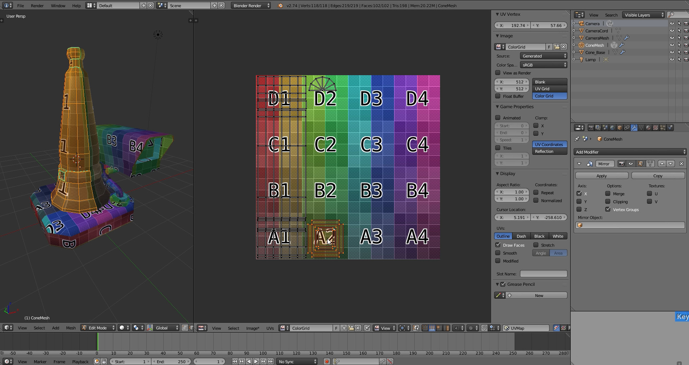Enable the Y axis mirror checkbox
Viewport: 689px width, 365px height.
pyautogui.click(x=579, y=201)
